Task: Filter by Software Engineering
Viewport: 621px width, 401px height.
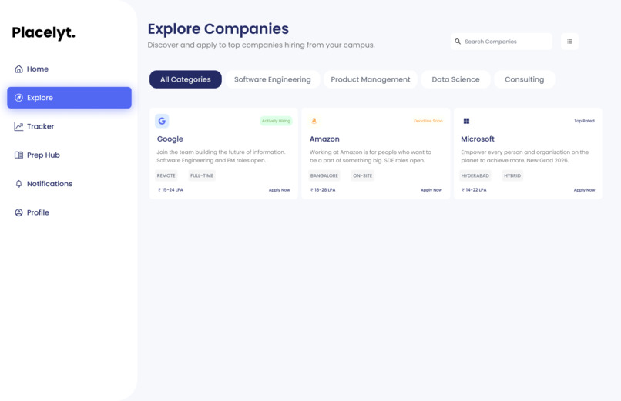Action: pos(273,79)
